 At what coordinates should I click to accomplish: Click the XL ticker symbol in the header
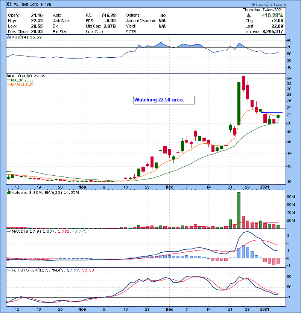point(9,4)
